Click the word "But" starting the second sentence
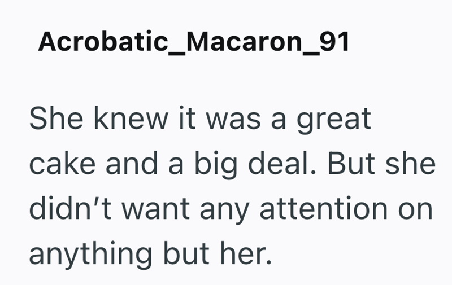 (351, 163)
